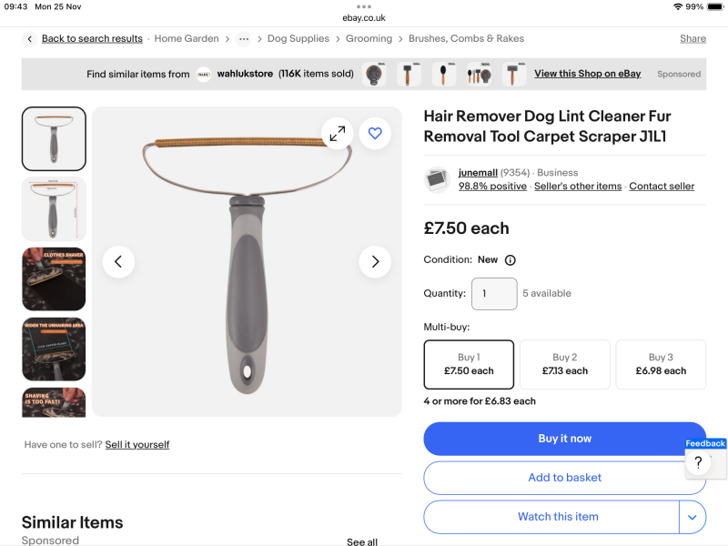The image size is (728, 546).
Task: Click the Contact seller link
Action: (x=662, y=186)
